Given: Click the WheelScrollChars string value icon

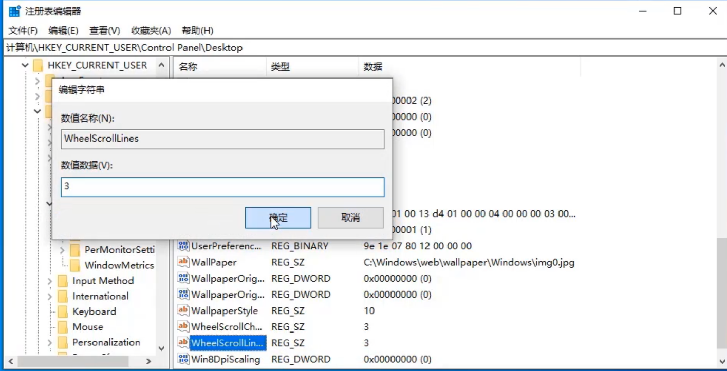Looking at the screenshot, I should click(183, 326).
